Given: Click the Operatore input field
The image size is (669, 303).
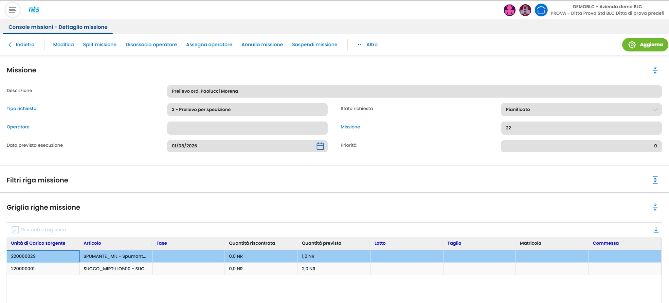Looking at the screenshot, I should click(247, 128).
